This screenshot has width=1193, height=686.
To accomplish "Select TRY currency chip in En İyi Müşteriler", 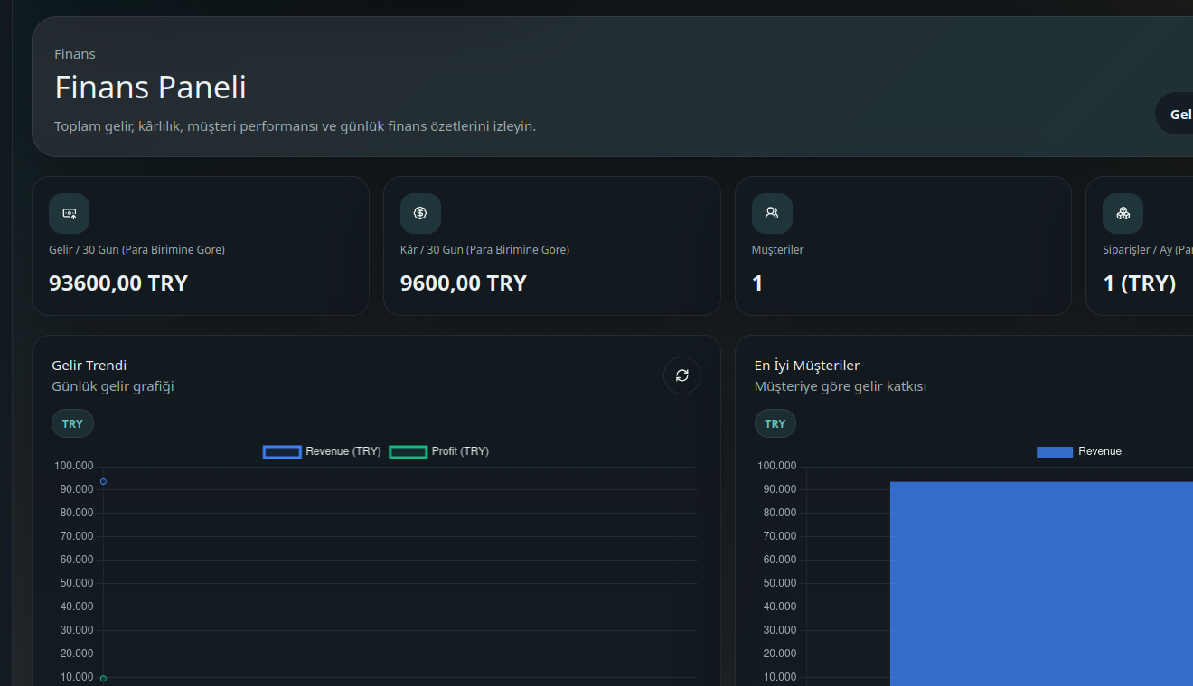I will coord(775,423).
